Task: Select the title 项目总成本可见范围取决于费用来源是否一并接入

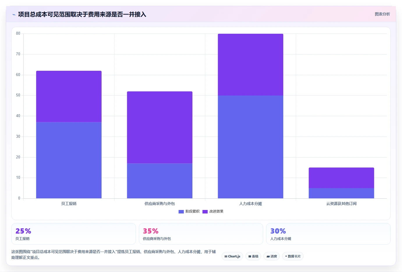Action: coord(82,14)
